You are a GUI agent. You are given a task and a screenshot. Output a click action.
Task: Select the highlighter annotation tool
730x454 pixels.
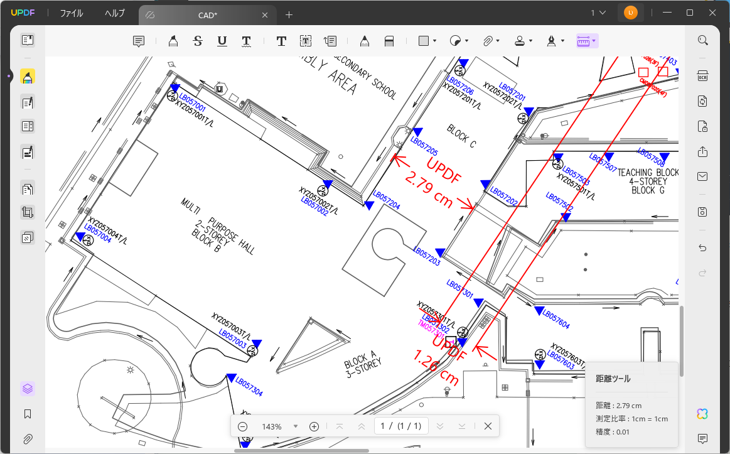(x=173, y=40)
